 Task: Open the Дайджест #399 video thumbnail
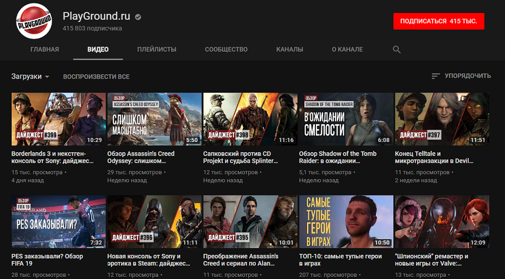click(58, 119)
